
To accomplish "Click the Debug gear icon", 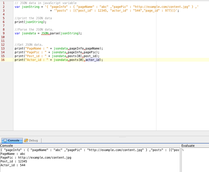I will [26, 140].
